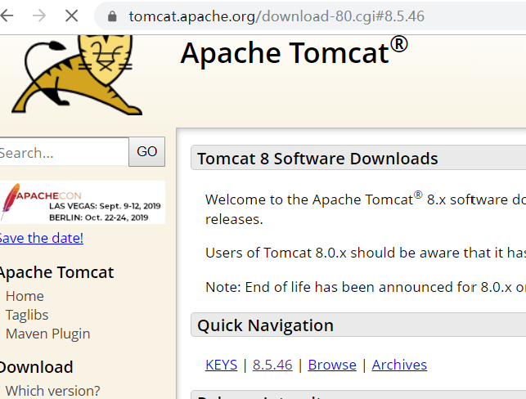526x399 pixels.
Task: Follow the Save the date link
Action: click(x=40, y=238)
